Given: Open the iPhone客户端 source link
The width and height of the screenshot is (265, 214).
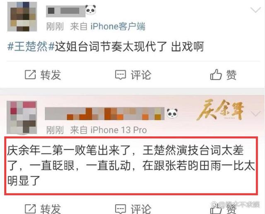Looking at the screenshot, I should 118,26.
